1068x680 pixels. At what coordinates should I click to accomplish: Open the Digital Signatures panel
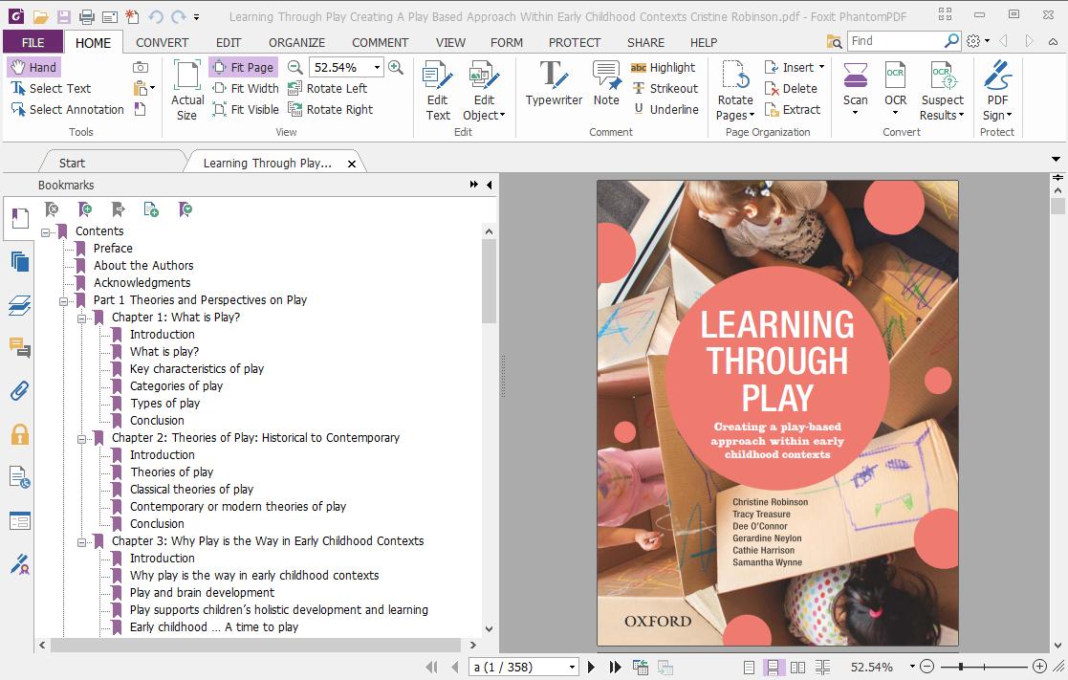tap(20, 564)
